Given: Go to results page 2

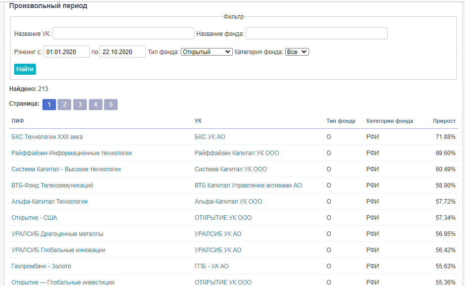Looking at the screenshot, I should coord(64,105).
